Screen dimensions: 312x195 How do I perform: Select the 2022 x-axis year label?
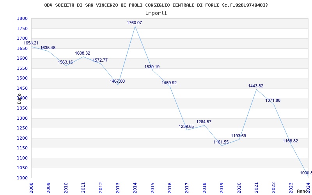[274, 188]
